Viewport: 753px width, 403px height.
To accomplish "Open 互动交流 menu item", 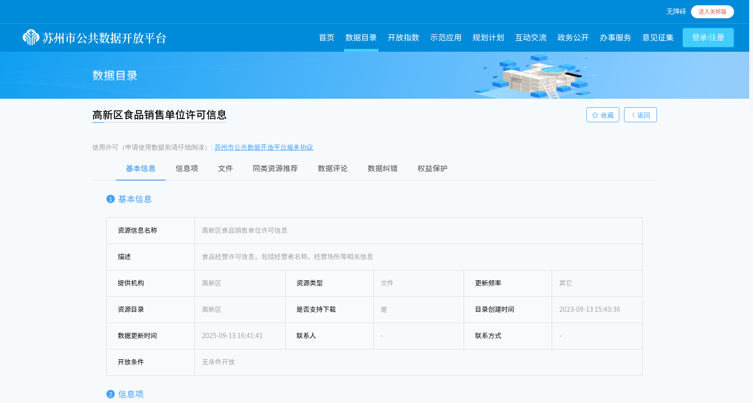I will 530,38.
